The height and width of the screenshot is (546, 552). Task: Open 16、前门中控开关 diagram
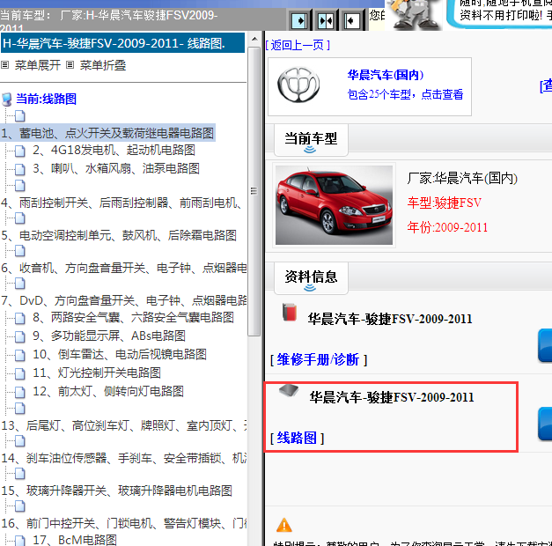pos(123,523)
